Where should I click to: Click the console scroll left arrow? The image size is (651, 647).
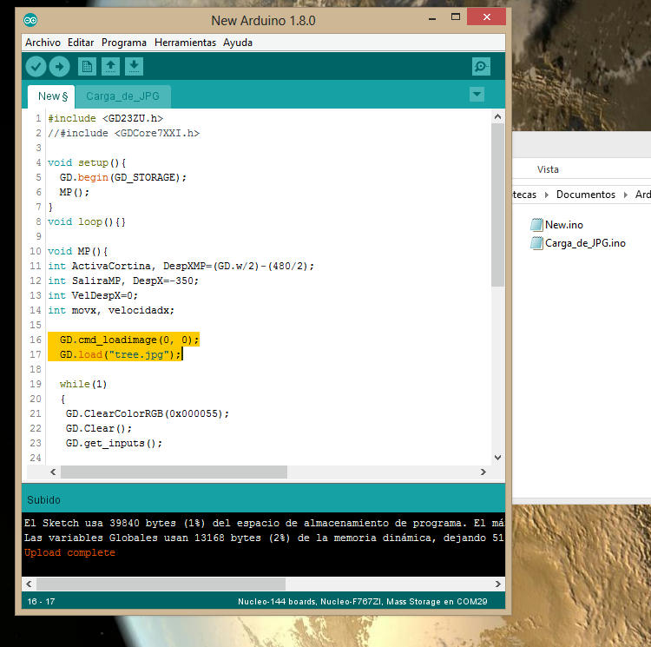[29, 584]
